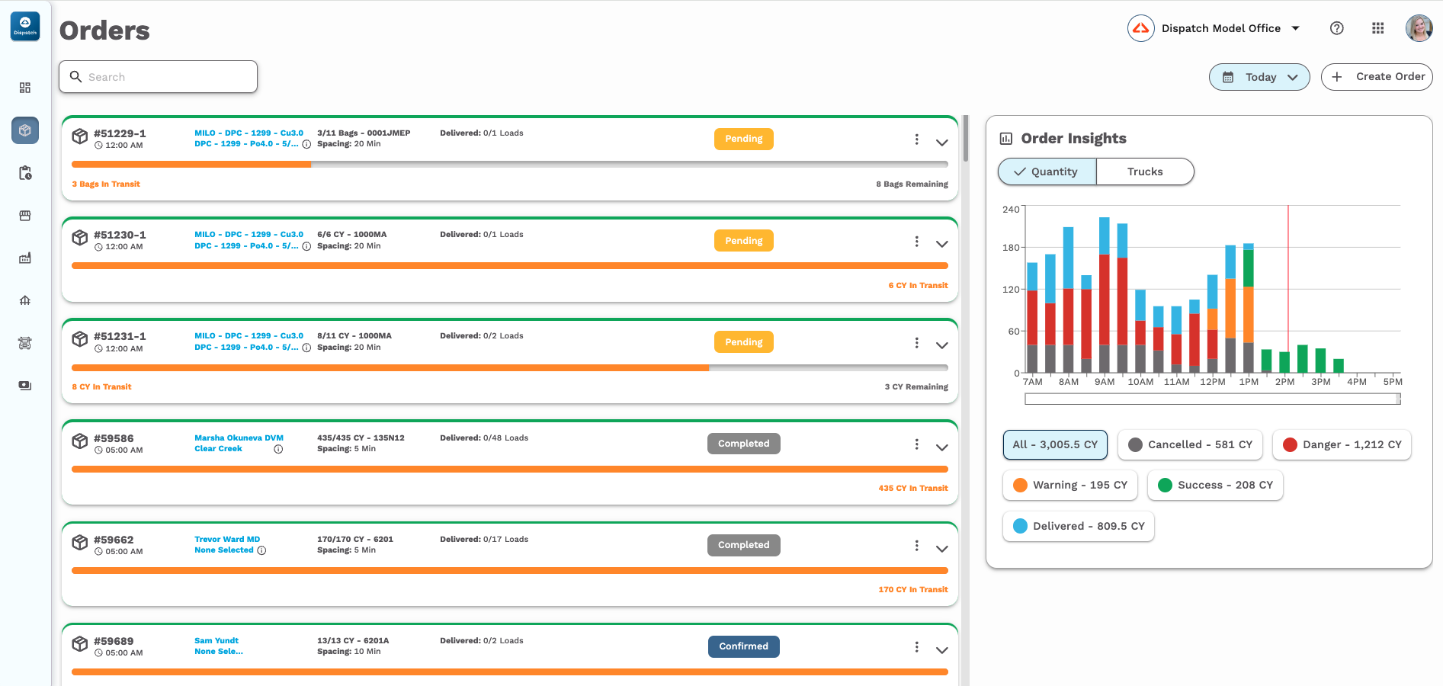Open the Today date dropdown

click(x=1259, y=77)
